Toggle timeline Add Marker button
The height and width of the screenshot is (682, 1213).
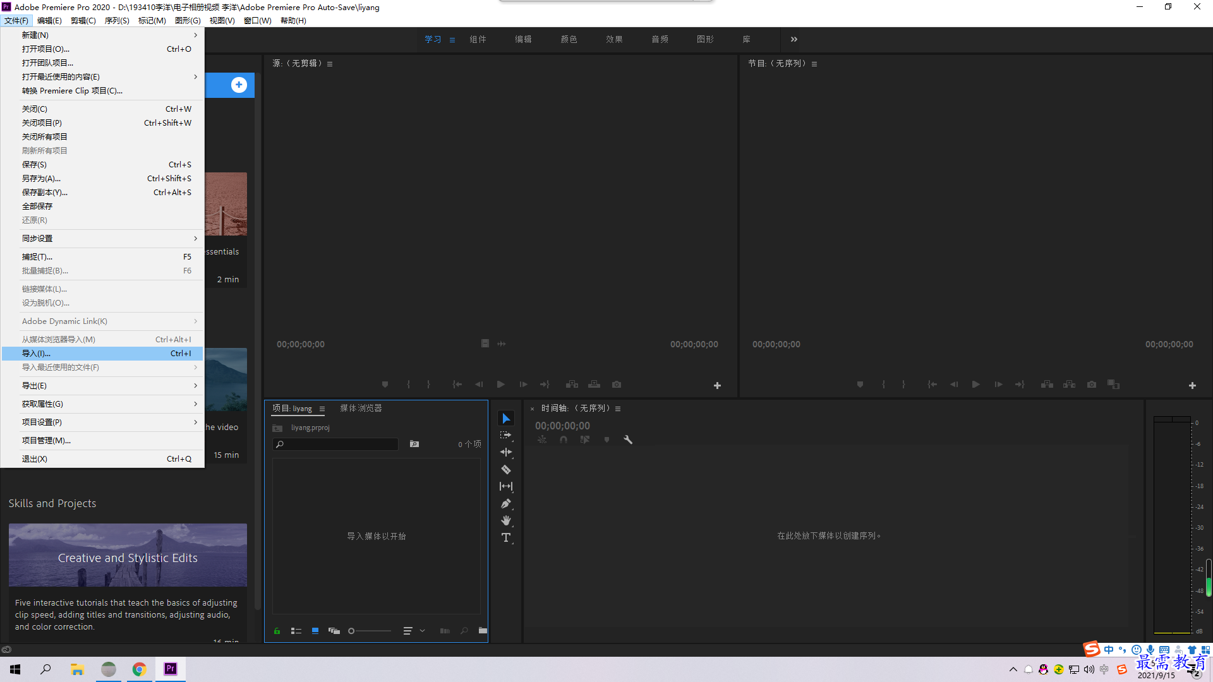click(606, 440)
